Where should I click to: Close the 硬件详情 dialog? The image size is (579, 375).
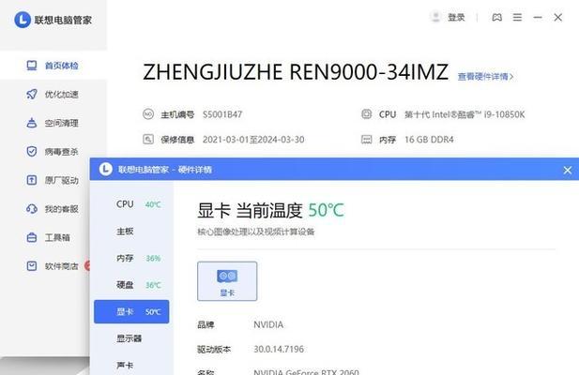(567, 170)
